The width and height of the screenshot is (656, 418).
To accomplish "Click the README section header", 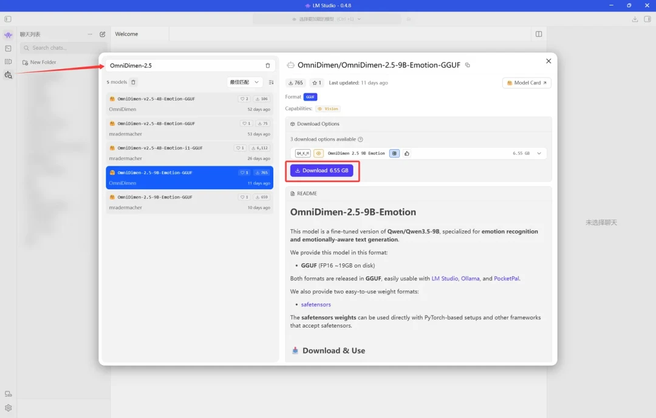I will (304, 194).
